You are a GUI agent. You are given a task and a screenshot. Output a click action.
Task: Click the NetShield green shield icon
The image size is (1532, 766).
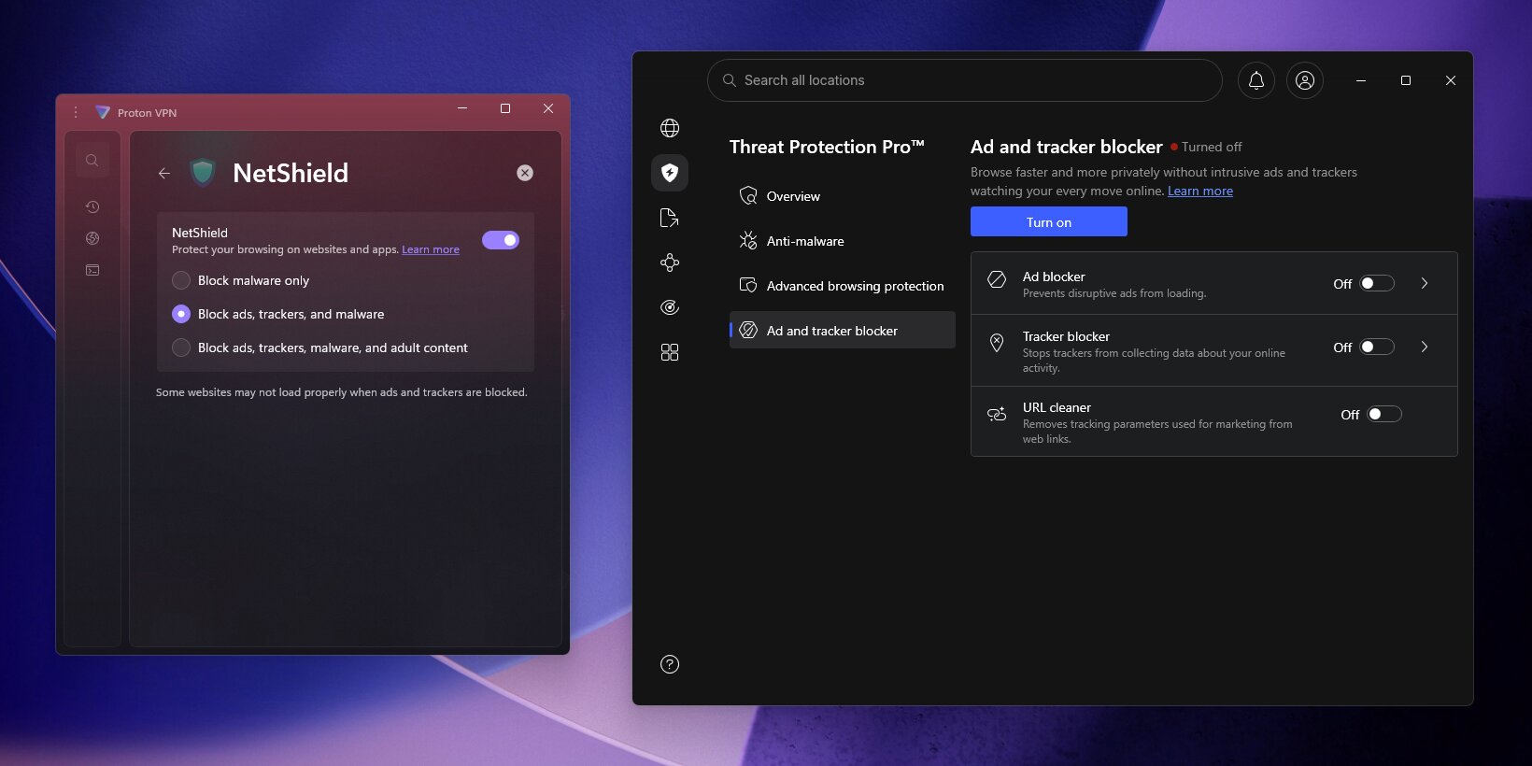tap(203, 173)
